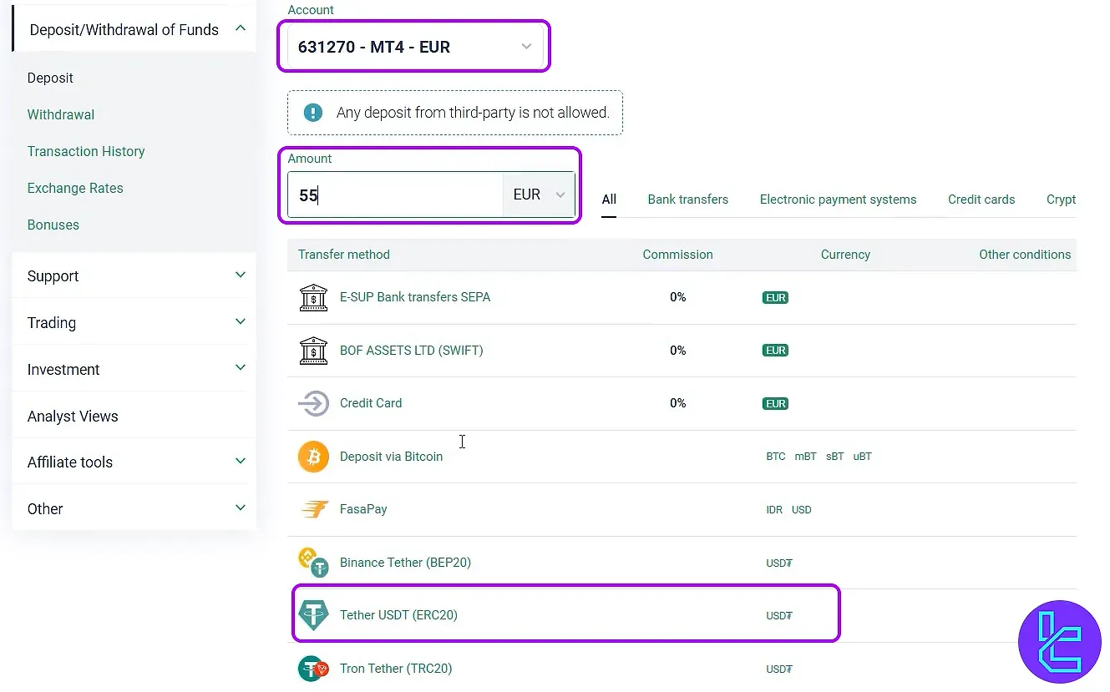Viewport: 1110px width, 692px height.
Task: Open the Withdrawal link
Action: (61, 115)
